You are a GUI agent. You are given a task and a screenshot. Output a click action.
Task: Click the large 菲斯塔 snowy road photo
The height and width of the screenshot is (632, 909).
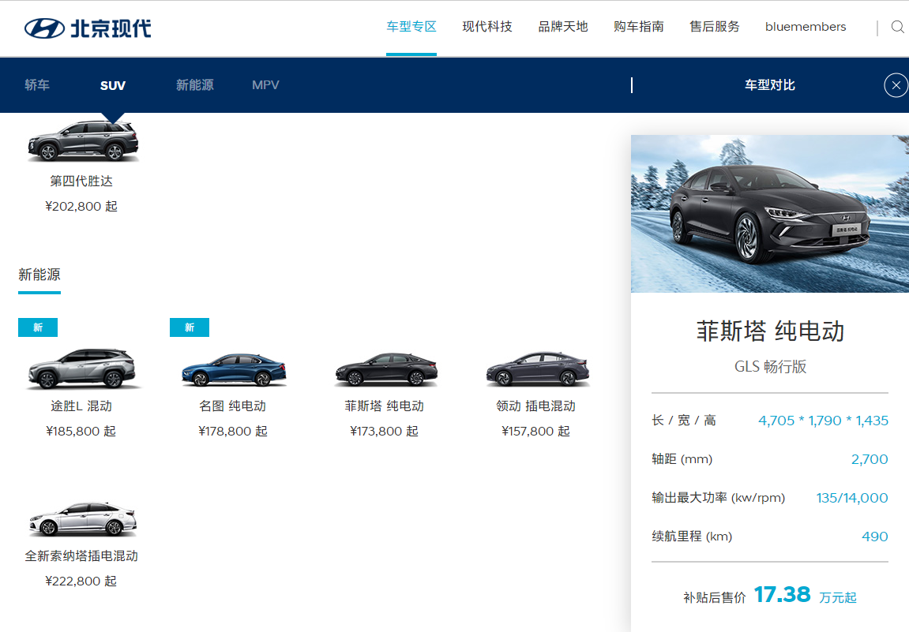click(x=770, y=214)
